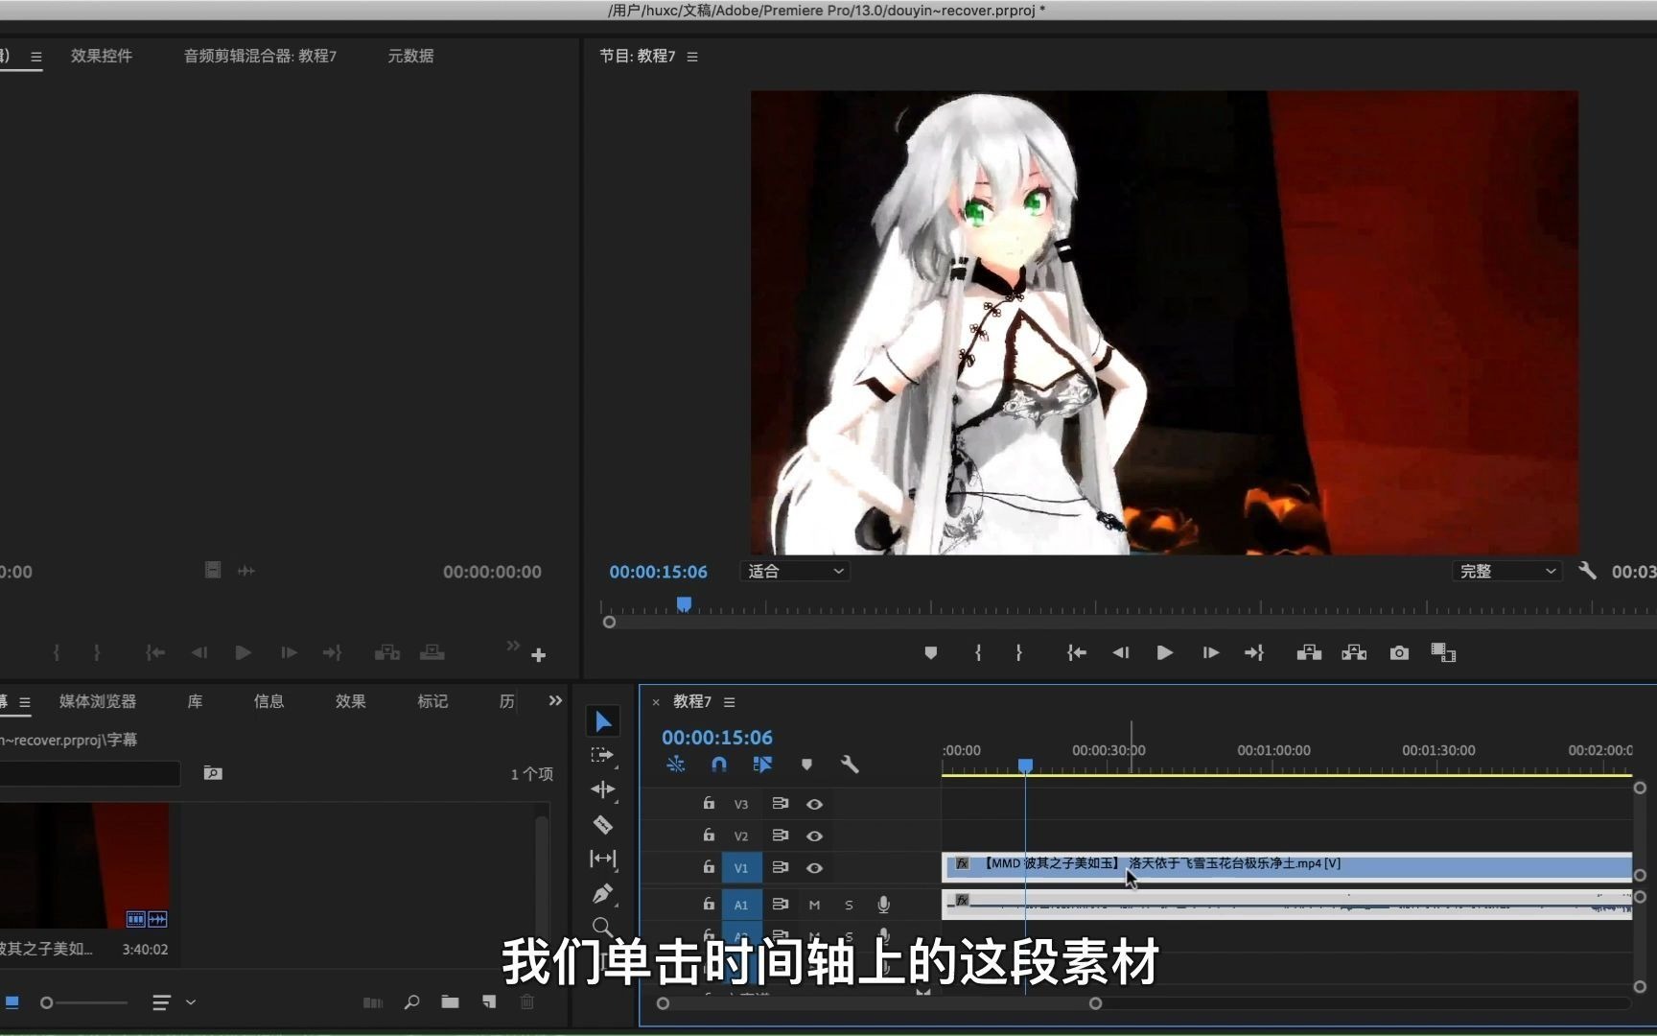The width and height of the screenshot is (1657, 1036).
Task: Open Source monitor button editor plus
Action: pos(538,655)
